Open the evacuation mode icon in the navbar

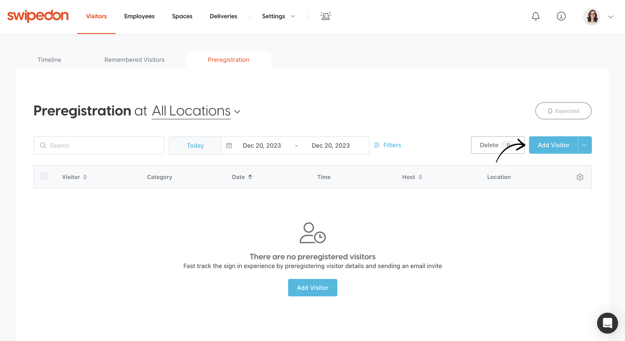[x=325, y=16]
